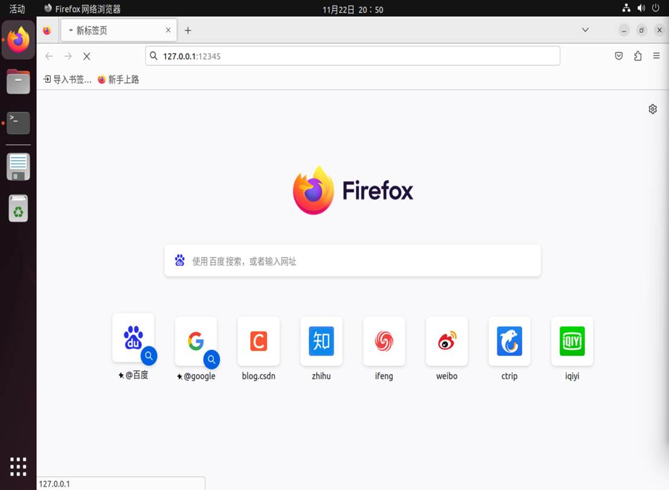Click the volume icon in system tray
669x490 pixels.
coord(641,8)
